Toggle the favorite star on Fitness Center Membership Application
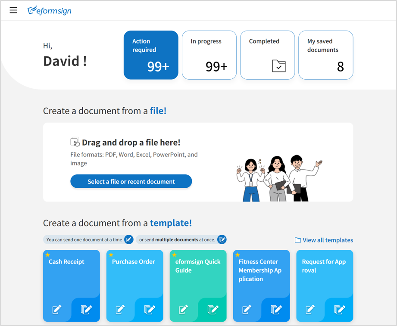Screen dimensions: 397x326 click(238, 255)
